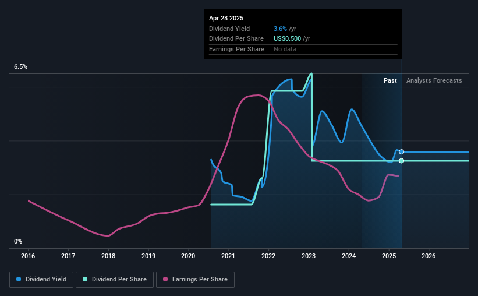Click the '3.6%' dividend yield value
This screenshot has width=478, height=296.
[280, 29]
